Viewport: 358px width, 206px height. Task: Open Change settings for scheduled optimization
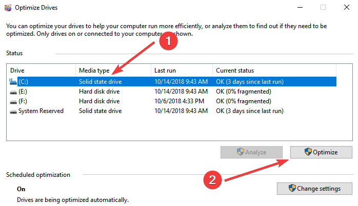pyautogui.click(x=314, y=188)
